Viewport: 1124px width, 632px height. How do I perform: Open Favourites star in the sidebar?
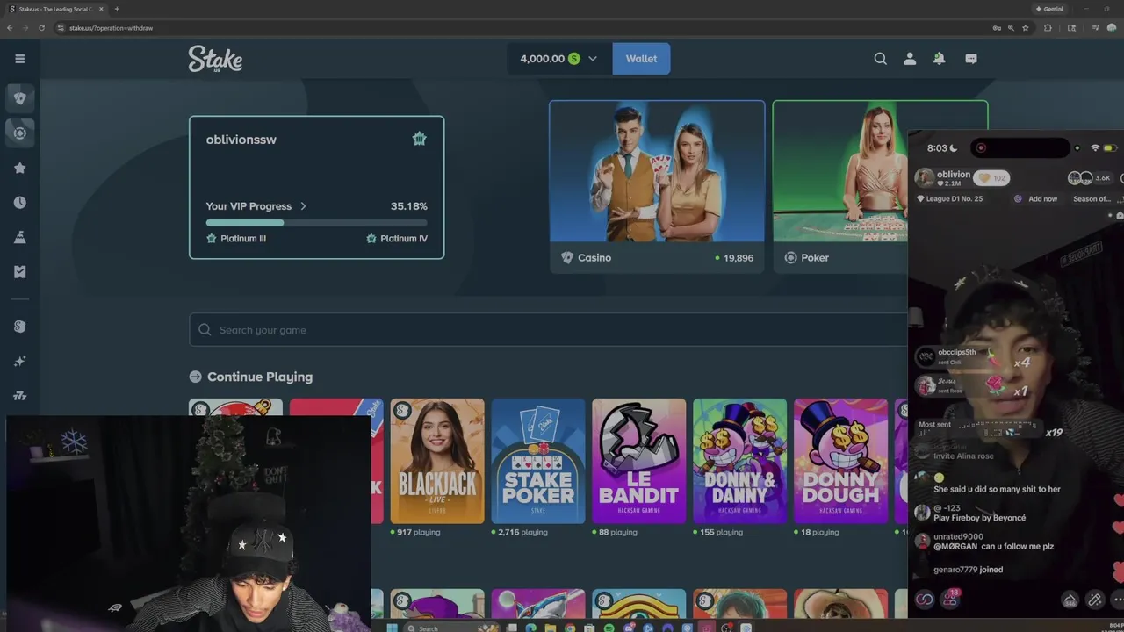coord(19,168)
